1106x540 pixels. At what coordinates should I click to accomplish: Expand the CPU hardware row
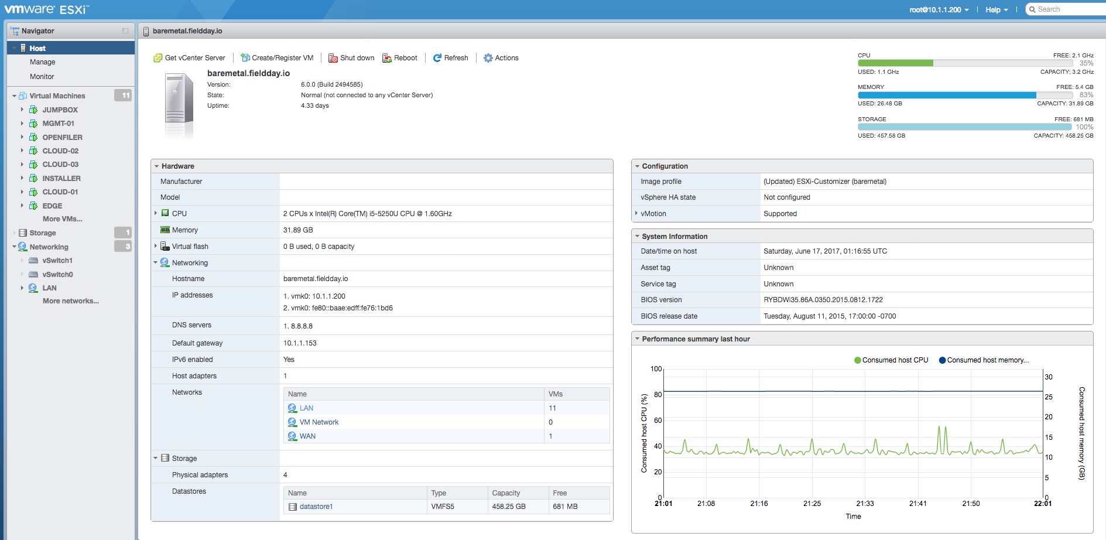pos(156,213)
